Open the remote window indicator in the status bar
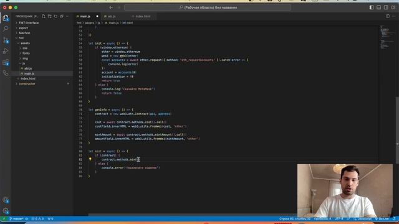This screenshot has width=399, height=224. 4,218
